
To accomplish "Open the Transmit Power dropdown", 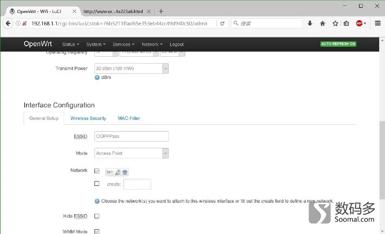I will click(132, 68).
